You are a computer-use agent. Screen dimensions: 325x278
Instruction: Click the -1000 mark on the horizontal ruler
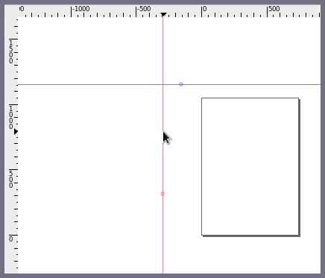tap(81, 9)
